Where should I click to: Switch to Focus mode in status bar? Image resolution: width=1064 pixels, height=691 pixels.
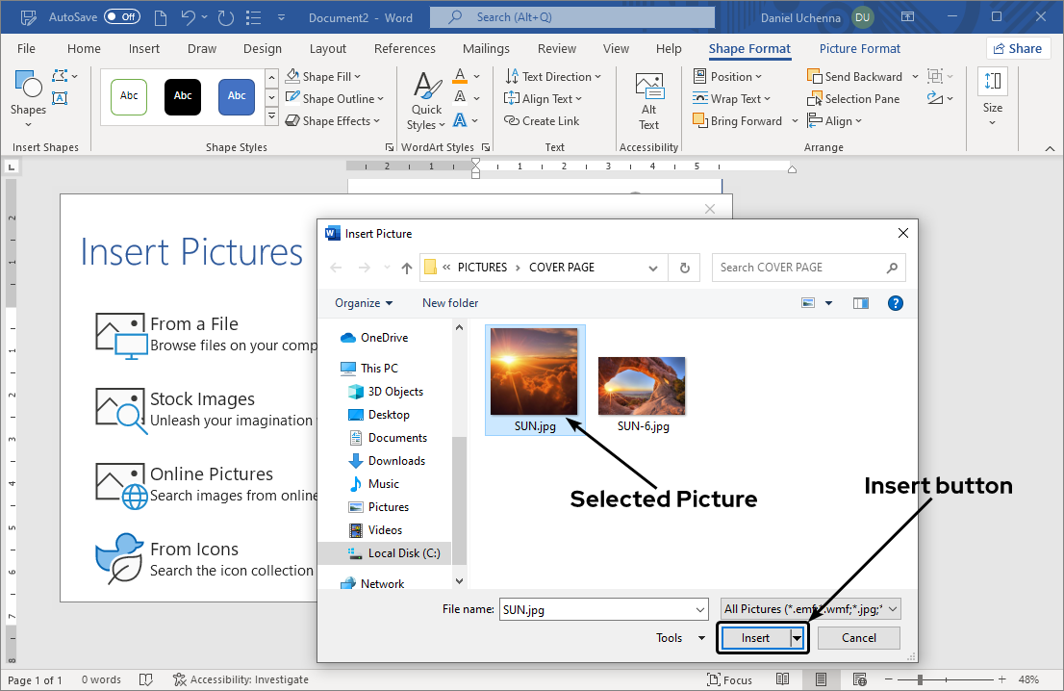729,679
